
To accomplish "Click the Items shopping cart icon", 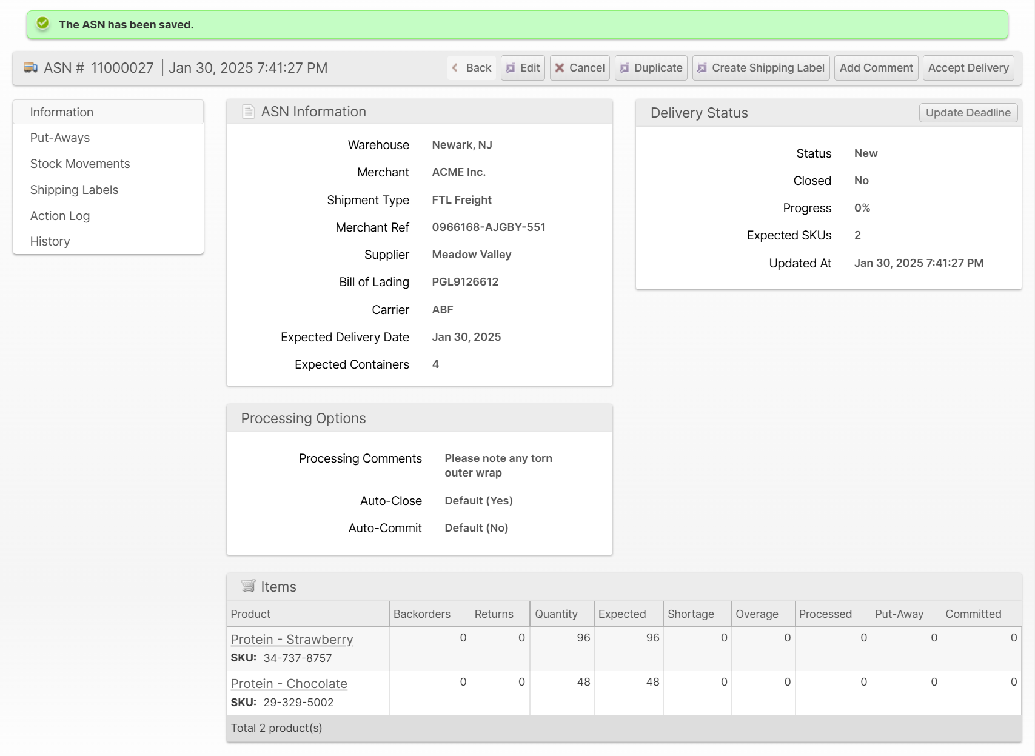I will tap(248, 586).
